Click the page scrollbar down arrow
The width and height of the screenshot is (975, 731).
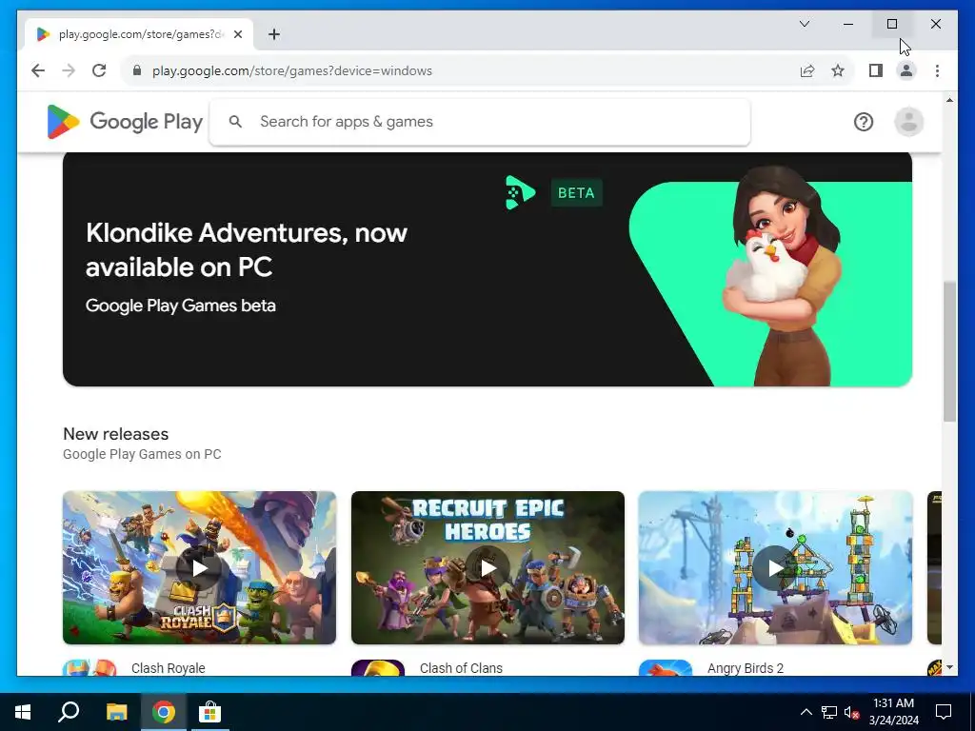coord(949,667)
